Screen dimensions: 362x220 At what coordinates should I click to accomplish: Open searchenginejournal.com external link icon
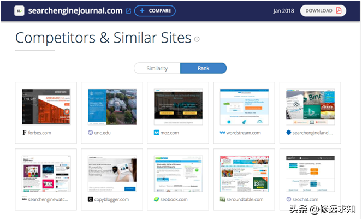pyautogui.click(x=129, y=11)
